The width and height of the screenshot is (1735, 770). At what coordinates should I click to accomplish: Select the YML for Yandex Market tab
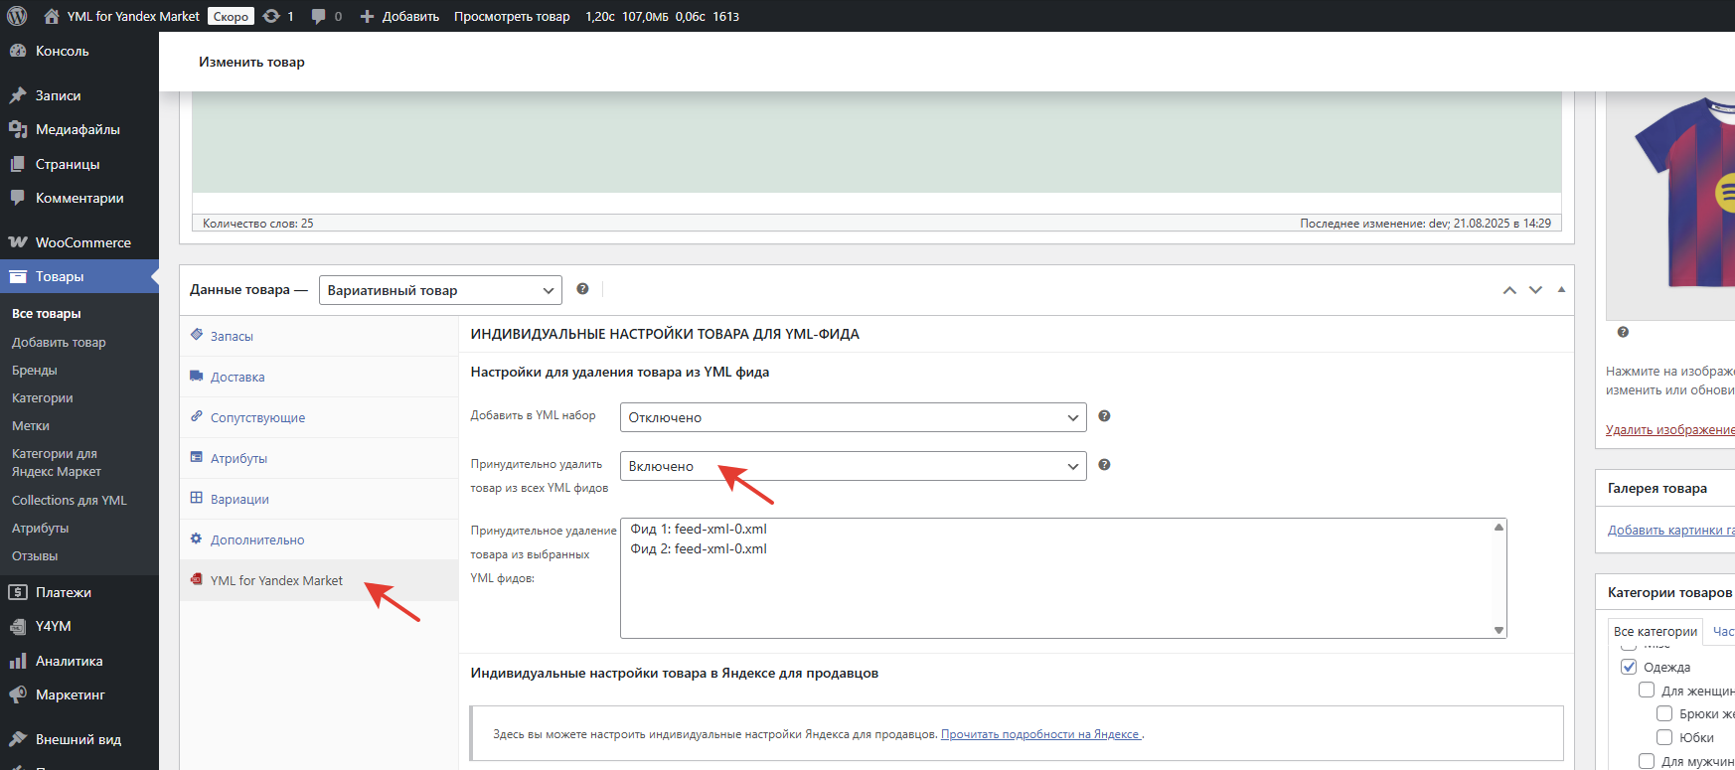(x=276, y=580)
